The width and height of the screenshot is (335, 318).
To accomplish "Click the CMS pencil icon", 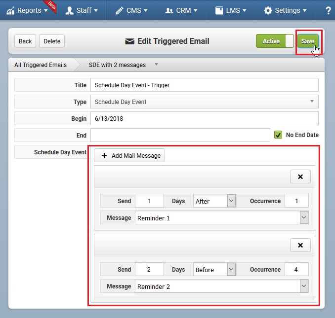I will coord(120,10).
